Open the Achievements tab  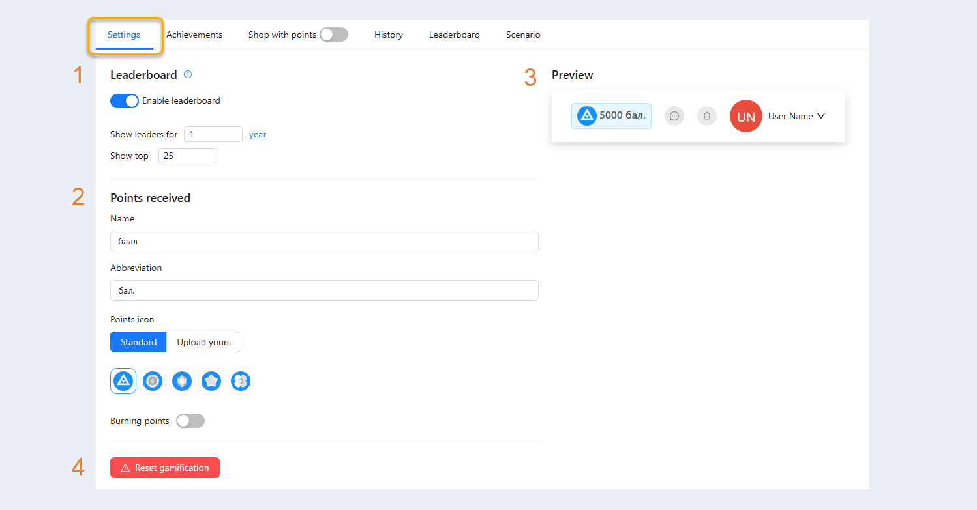(x=194, y=35)
